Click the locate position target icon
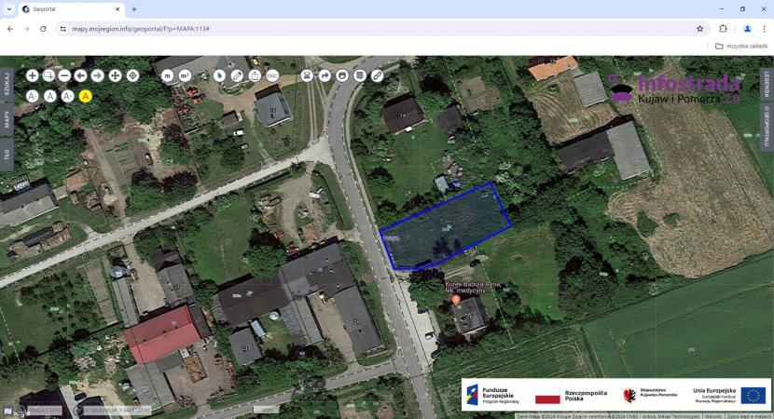The image size is (774, 419). (132, 75)
